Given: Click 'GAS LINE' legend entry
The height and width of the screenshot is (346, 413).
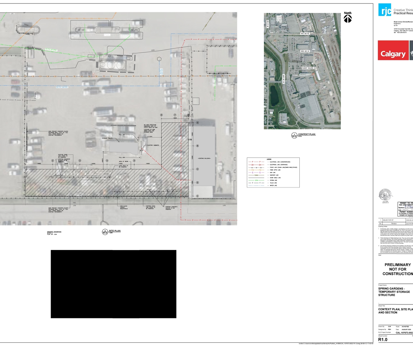Looking at the screenshot, I should pos(273,173).
